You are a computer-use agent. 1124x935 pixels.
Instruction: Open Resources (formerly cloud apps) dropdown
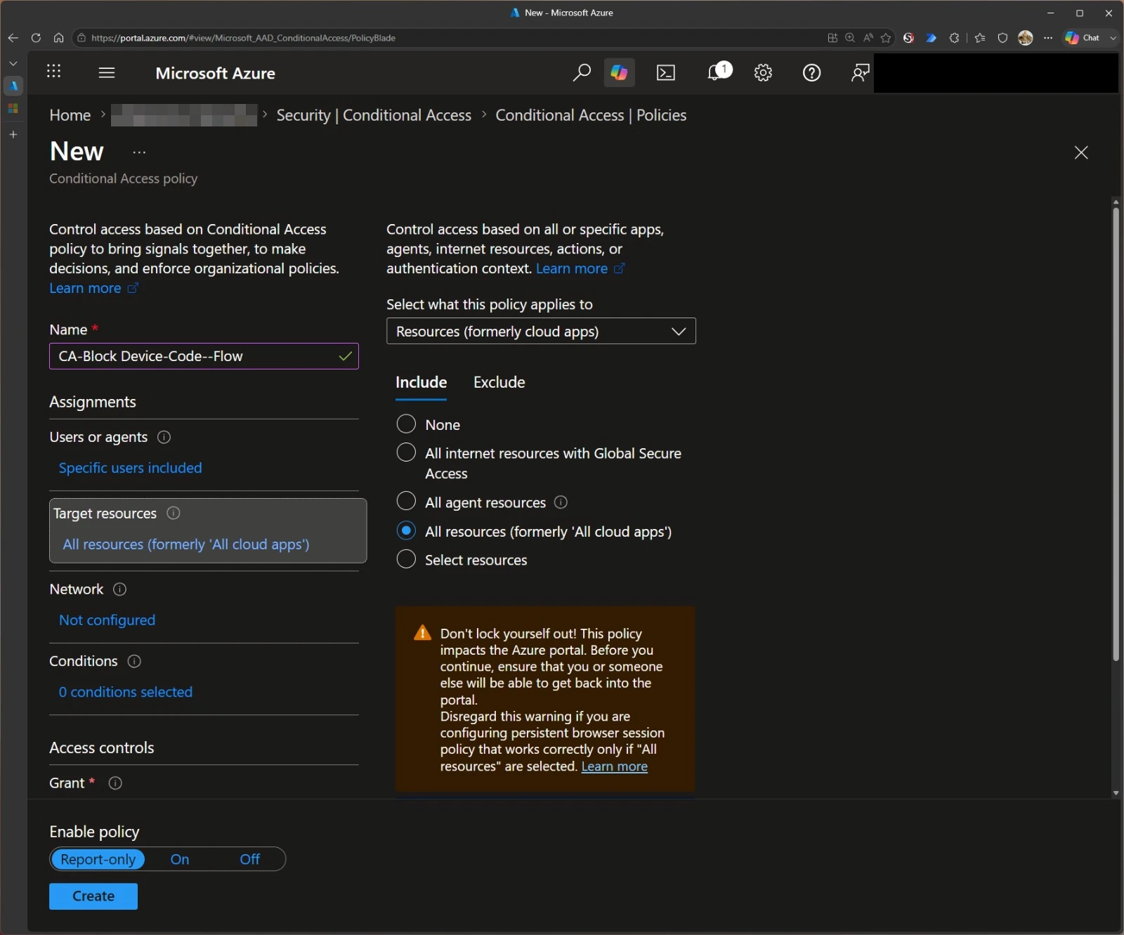[x=541, y=331]
